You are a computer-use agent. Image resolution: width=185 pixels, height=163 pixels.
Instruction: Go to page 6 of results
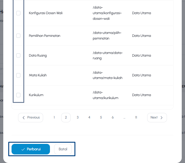point(113,117)
